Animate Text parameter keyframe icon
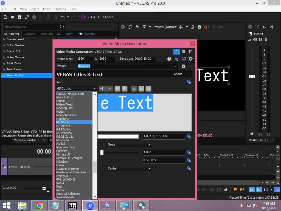281x211 pixels. [189, 82]
